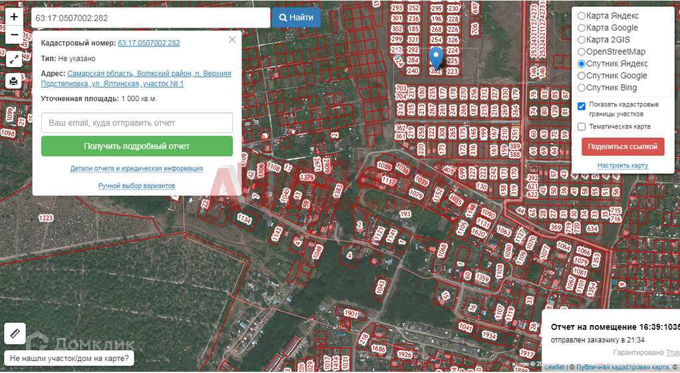The height and width of the screenshot is (373, 680).
Task: Open the address link Самарская область
Action: tap(136, 78)
